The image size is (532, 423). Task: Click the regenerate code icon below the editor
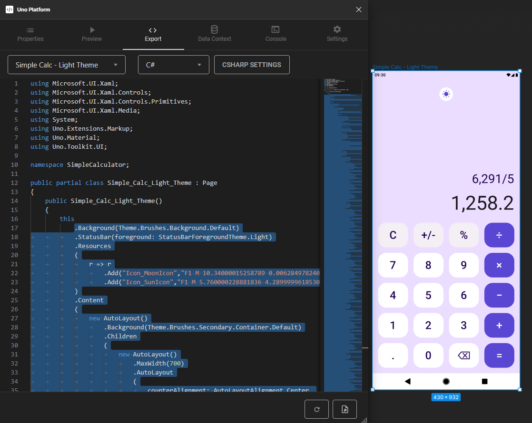tap(316, 409)
